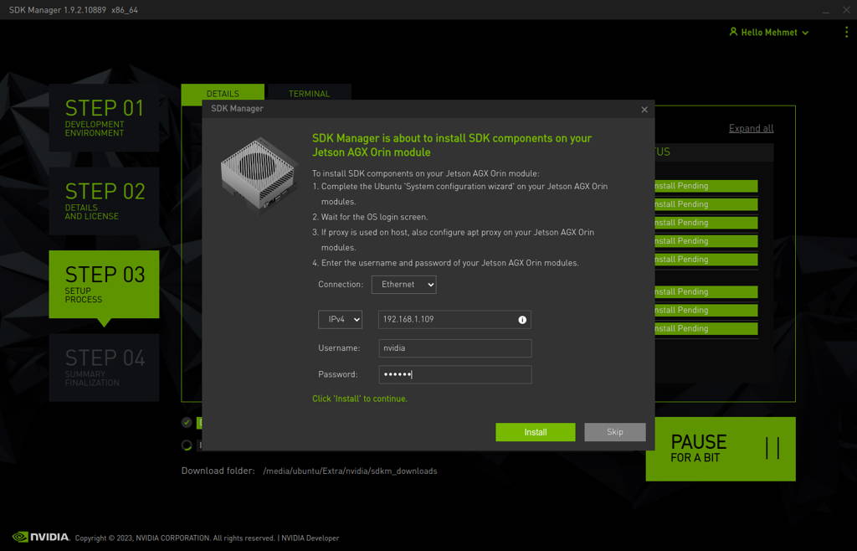
Task: Click the SDK Manager dialog title
Action: [237, 108]
